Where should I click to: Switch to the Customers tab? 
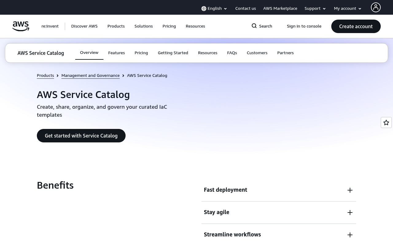click(x=257, y=53)
